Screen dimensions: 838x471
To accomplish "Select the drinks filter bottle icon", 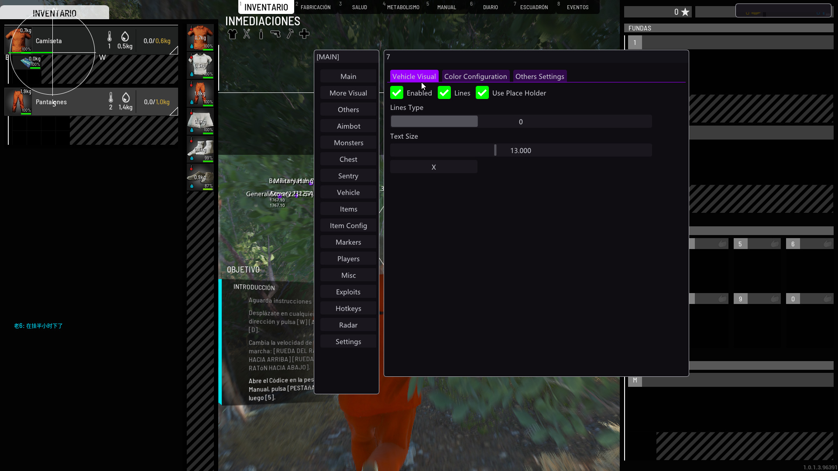I will (x=261, y=34).
